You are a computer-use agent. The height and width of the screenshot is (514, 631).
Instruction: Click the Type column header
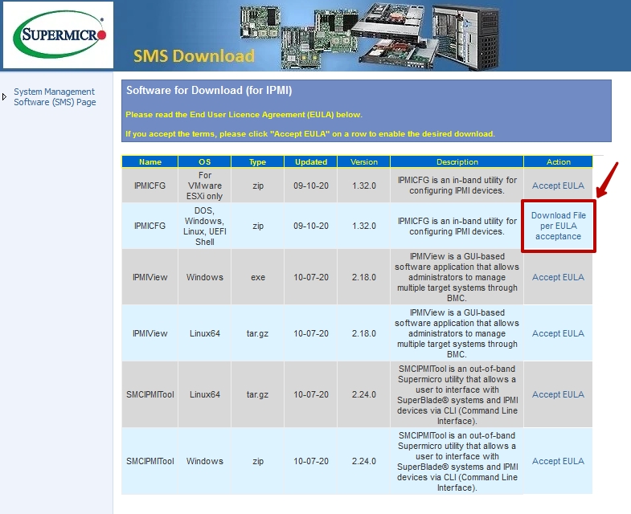click(x=257, y=161)
